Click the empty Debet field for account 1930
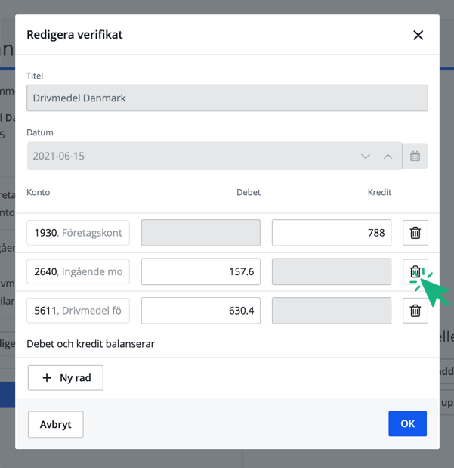The width and height of the screenshot is (454, 468). point(200,233)
